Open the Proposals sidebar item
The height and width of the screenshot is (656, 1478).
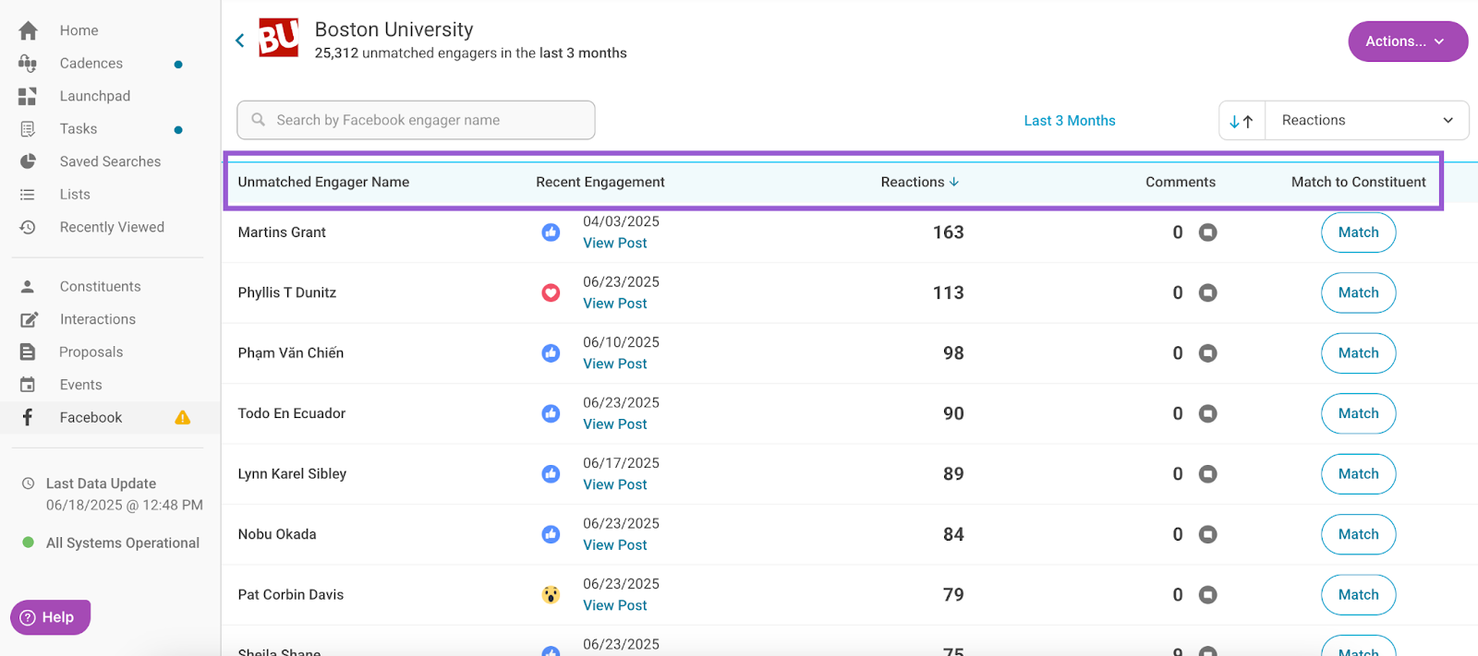click(91, 352)
